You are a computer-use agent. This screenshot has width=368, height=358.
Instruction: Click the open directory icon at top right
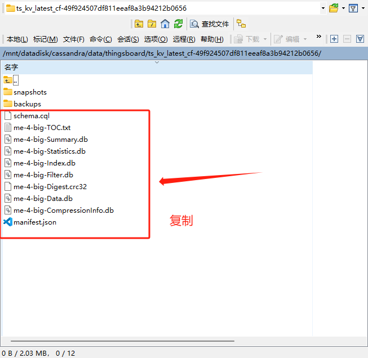tap(334, 8)
